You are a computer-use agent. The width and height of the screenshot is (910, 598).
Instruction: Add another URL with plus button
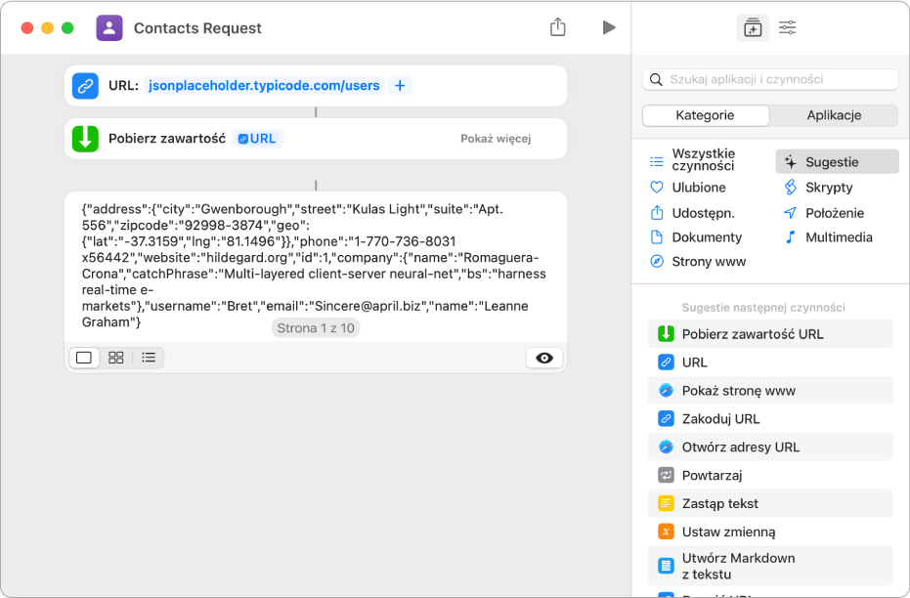(x=400, y=86)
